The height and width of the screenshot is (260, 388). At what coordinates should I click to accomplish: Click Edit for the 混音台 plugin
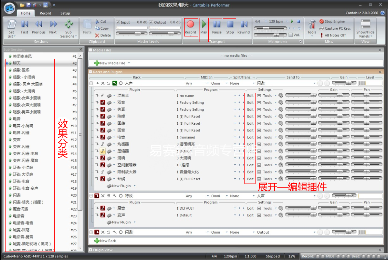coord(250,95)
